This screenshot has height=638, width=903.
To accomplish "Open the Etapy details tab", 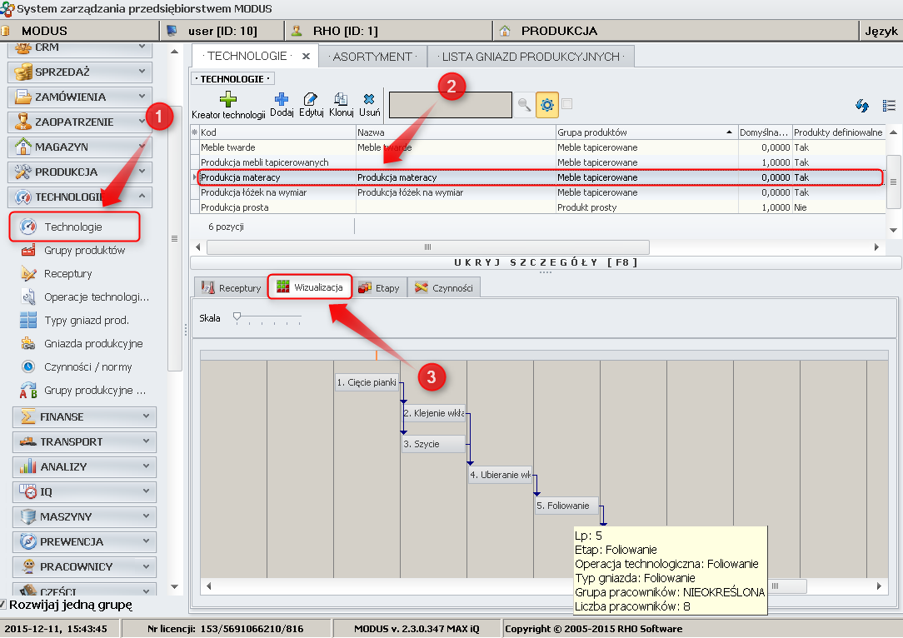I will click(x=380, y=288).
